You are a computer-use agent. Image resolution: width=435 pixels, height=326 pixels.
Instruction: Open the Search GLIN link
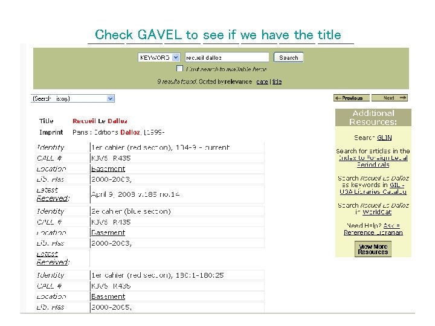(x=384, y=138)
